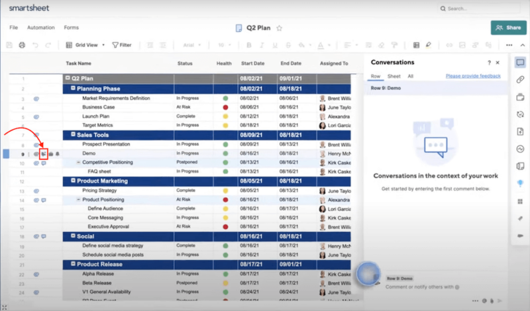Clear formatting with the eraser icon
530x311 pixels.
point(382,45)
